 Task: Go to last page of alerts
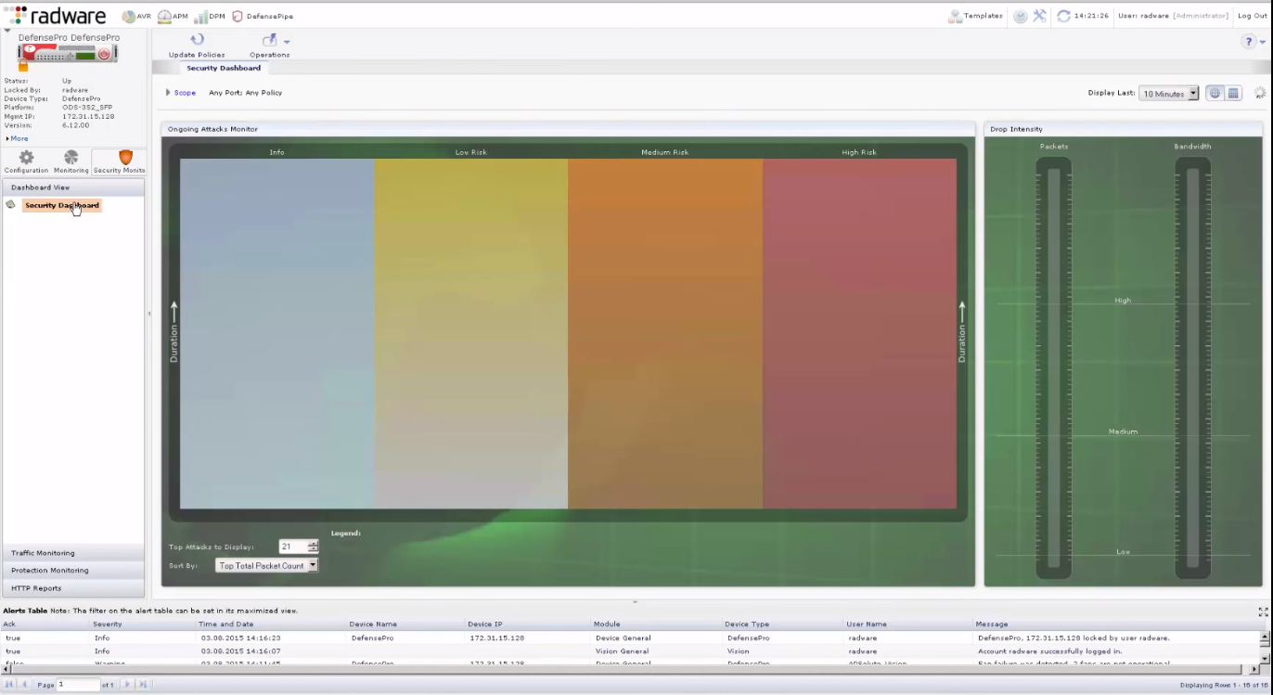pyautogui.click(x=143, y=685)
